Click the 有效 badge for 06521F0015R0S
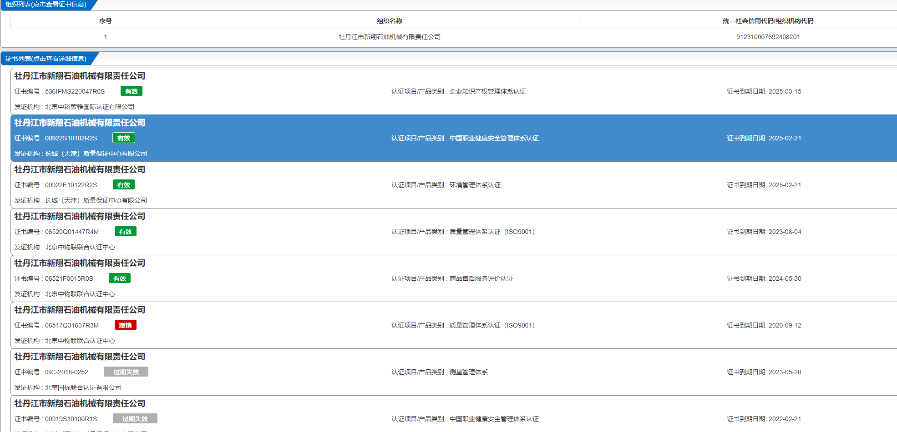 tap(120, 278)
